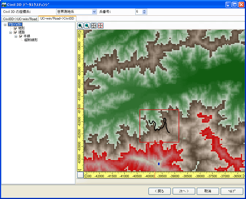Click -62000 label on vertical ruler
Viewport: 246px width, 199px height.
[79, 122]
